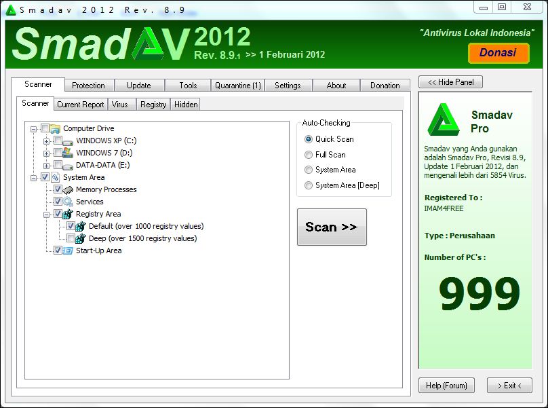Viewport: 548px width, 408px height.
Task: Expand the WINDOWS 7 (D:) node
Action: point(46,153)
